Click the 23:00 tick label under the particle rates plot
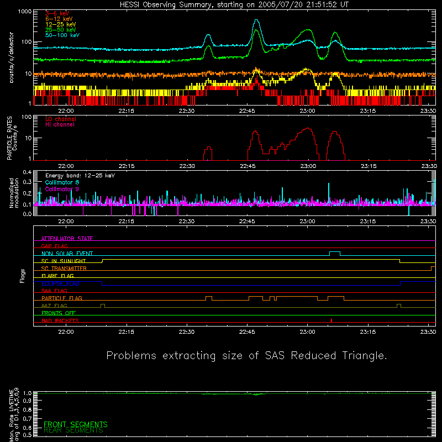The width and height of the screenshot is (442, 442). pos(308,166)
